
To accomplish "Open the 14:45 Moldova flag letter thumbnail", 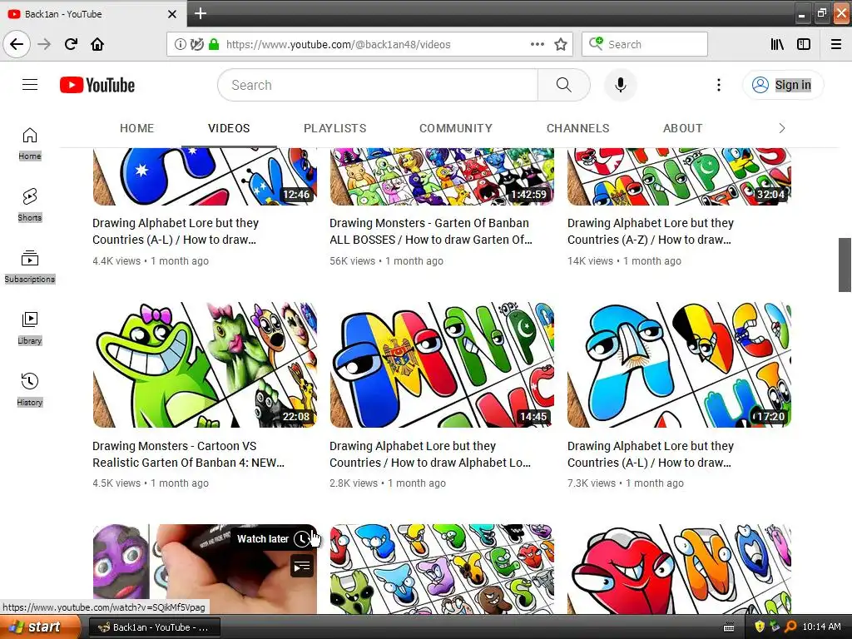I will point(442,364).
